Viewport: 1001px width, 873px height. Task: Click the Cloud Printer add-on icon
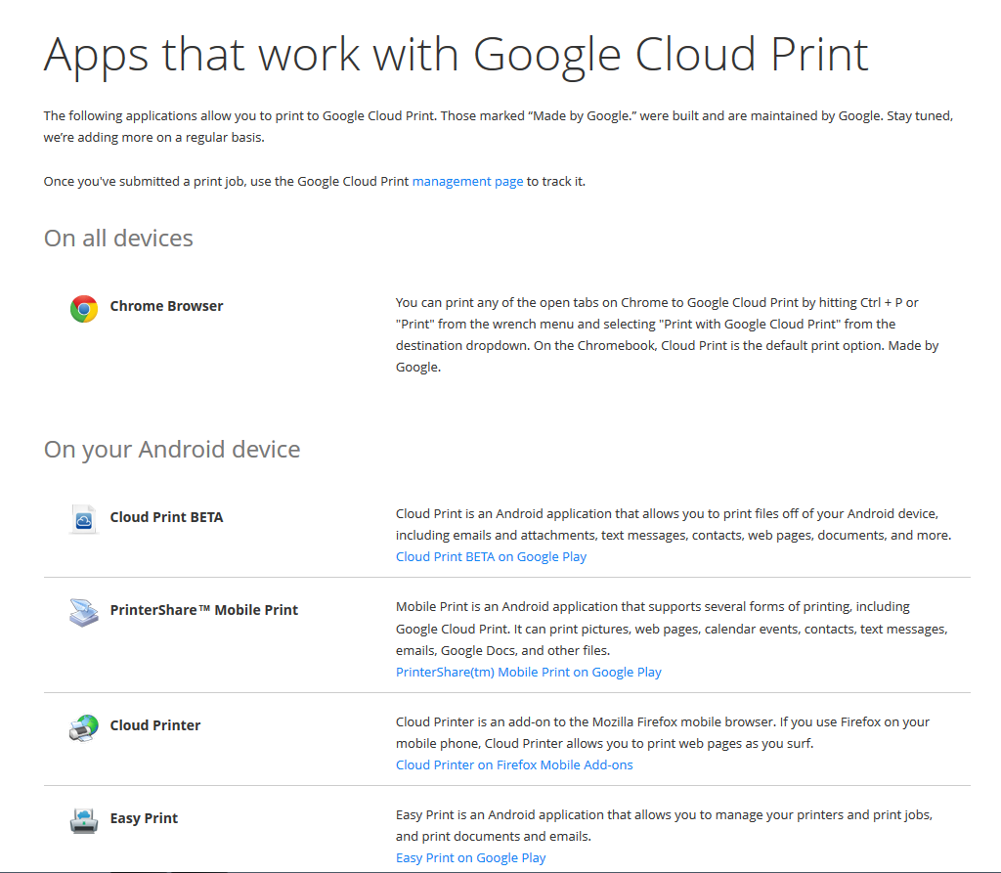(x=84, y=727)
